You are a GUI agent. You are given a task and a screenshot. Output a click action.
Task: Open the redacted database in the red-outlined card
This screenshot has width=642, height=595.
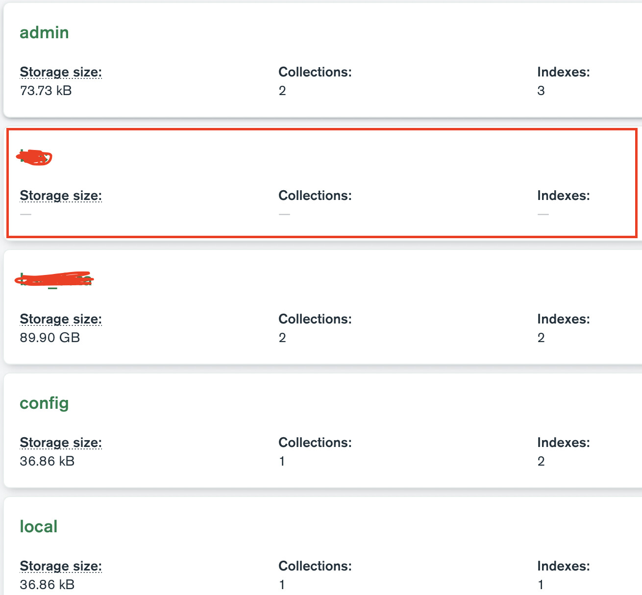tap(34, 157)
